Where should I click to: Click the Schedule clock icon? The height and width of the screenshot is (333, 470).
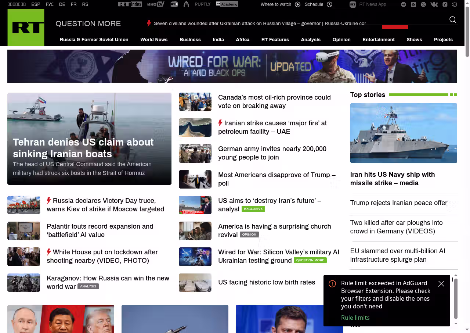(x=329, y=4)
